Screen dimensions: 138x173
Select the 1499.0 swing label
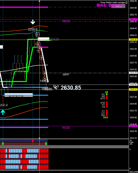[x=44, y=81]
